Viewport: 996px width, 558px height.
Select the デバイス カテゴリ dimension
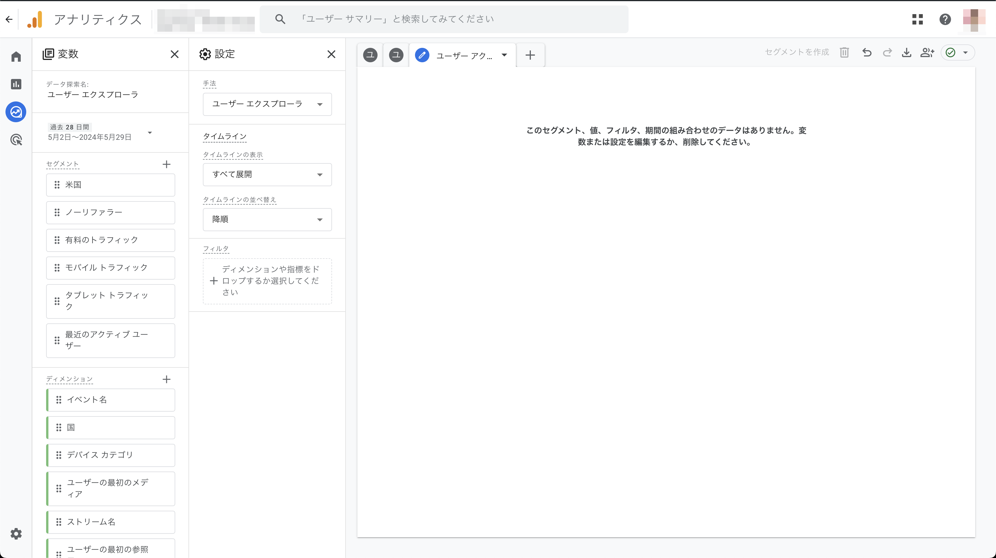[x=111, y=455]
